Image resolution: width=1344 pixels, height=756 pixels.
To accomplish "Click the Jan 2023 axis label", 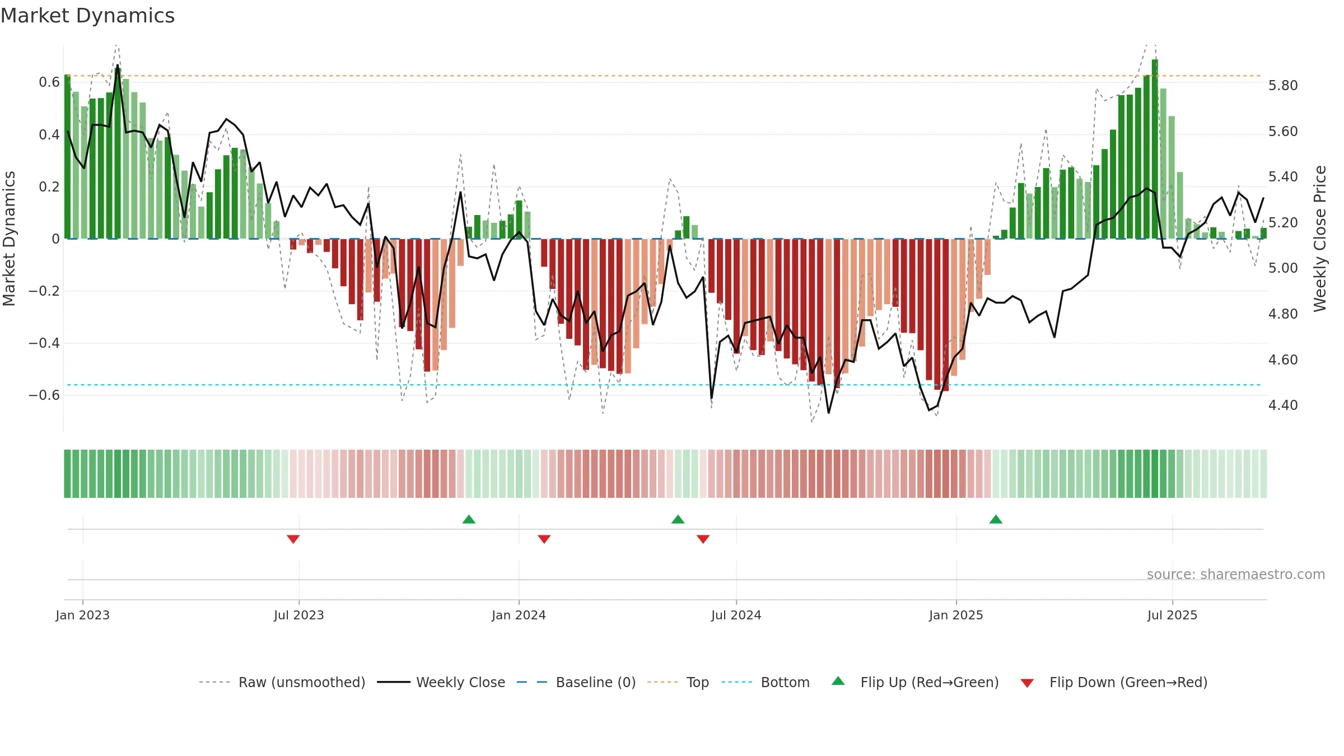I will tap(83, 615).
